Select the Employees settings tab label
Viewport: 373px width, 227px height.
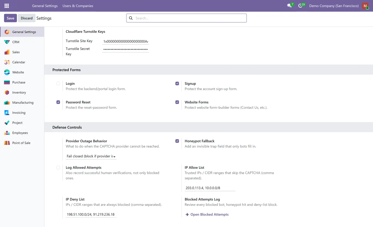[20, 133]
